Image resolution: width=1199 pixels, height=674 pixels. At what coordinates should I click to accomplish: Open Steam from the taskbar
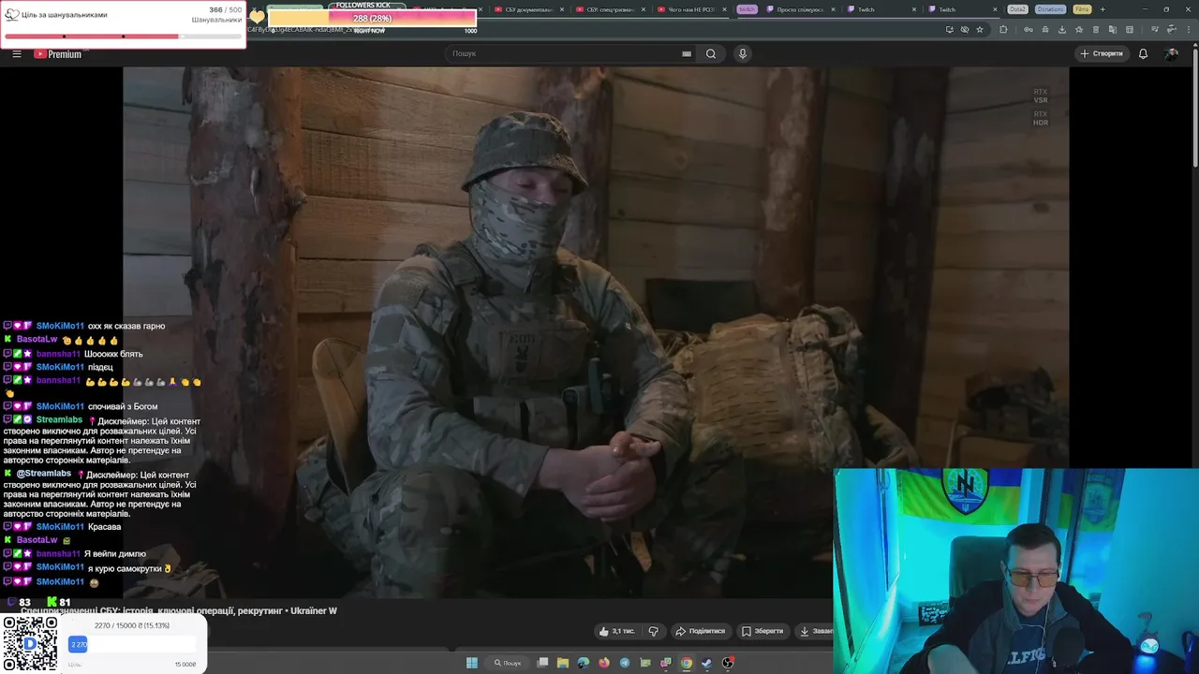click(706, 663)
